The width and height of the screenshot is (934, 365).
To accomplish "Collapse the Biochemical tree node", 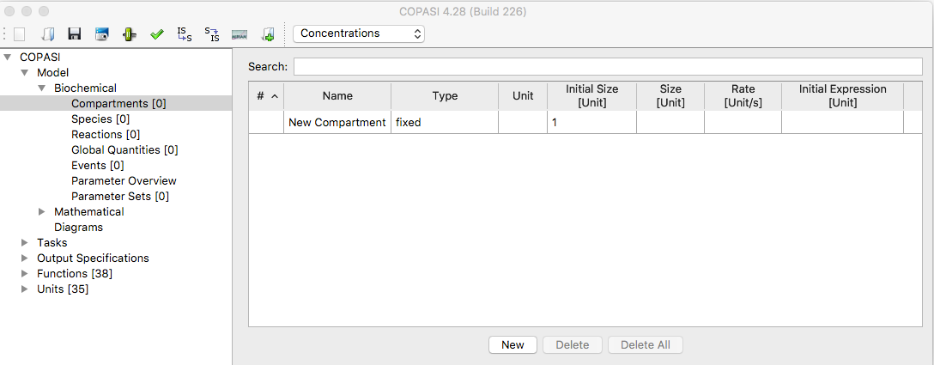I will click(42, 88).
